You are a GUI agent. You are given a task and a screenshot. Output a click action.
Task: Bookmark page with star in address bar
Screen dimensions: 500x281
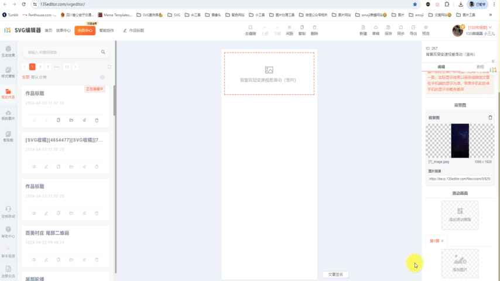pos(415,5)
